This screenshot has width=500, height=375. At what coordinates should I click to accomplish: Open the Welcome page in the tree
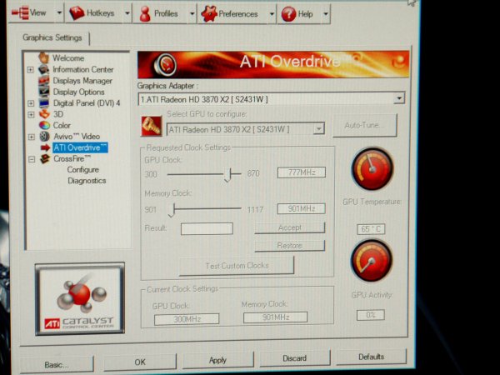(x=68, y=58)
